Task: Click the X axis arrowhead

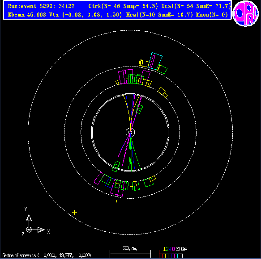Action: click(41, 230)
